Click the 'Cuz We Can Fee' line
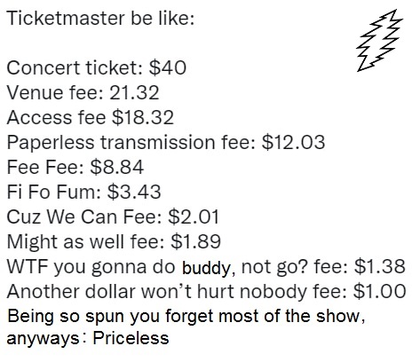Viewport: 412px width, 362px height. tap(113, 216)
